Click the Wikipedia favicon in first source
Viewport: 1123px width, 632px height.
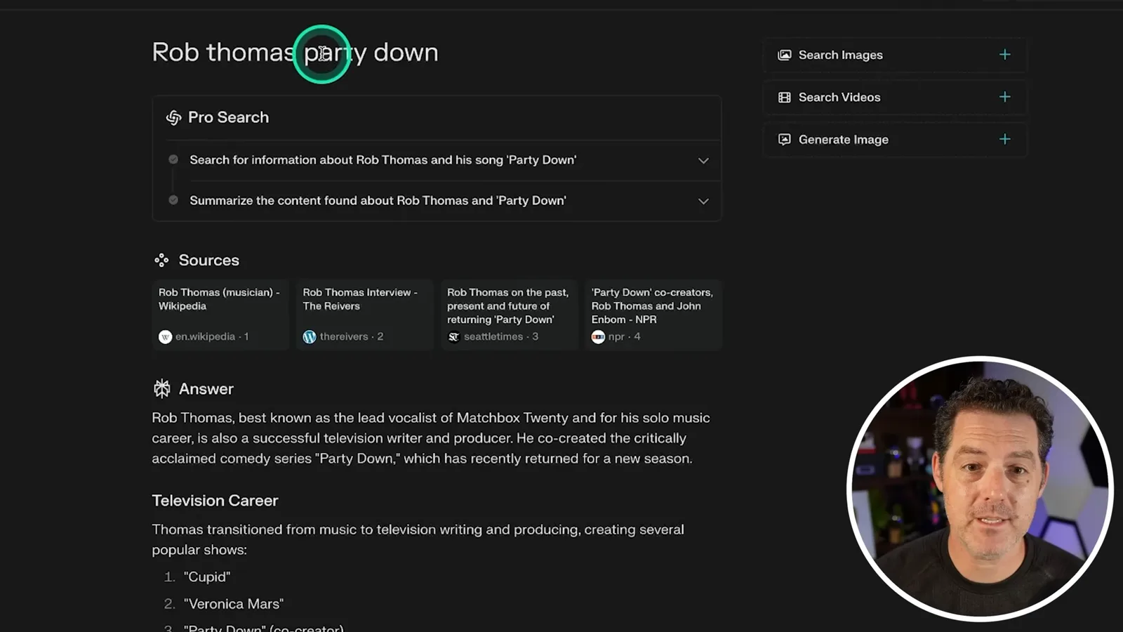[x=166, y=337]
